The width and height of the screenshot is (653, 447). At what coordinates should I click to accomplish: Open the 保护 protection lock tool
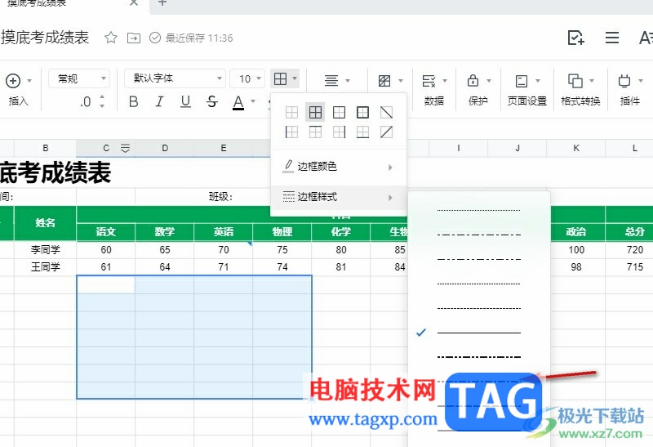click(478, 90)
